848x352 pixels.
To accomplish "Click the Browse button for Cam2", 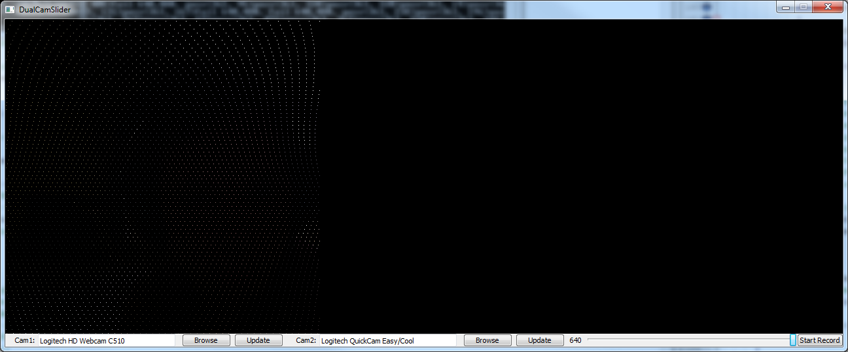I will click(487, 340).
